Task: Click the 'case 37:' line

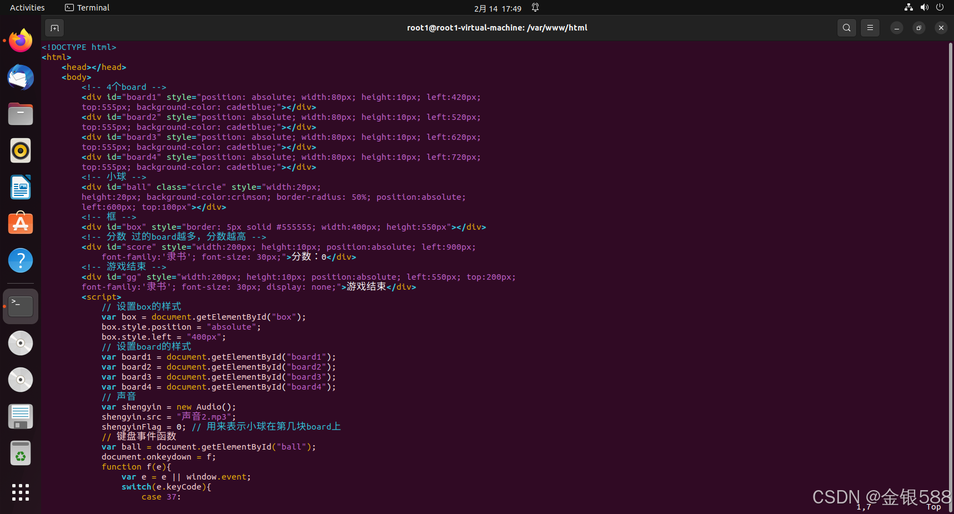Action: [161, 497]
